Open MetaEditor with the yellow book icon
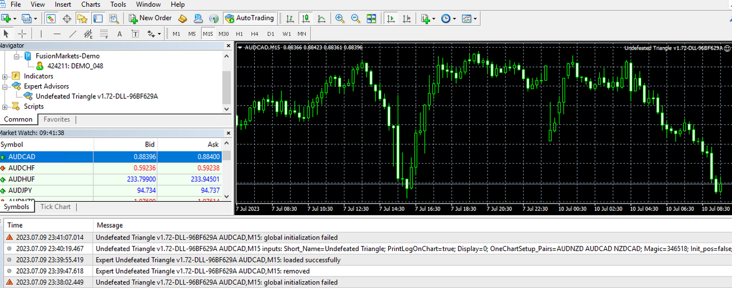Image resolution: width=732 pixels, height=288 pixels. (x=182, y=18)
